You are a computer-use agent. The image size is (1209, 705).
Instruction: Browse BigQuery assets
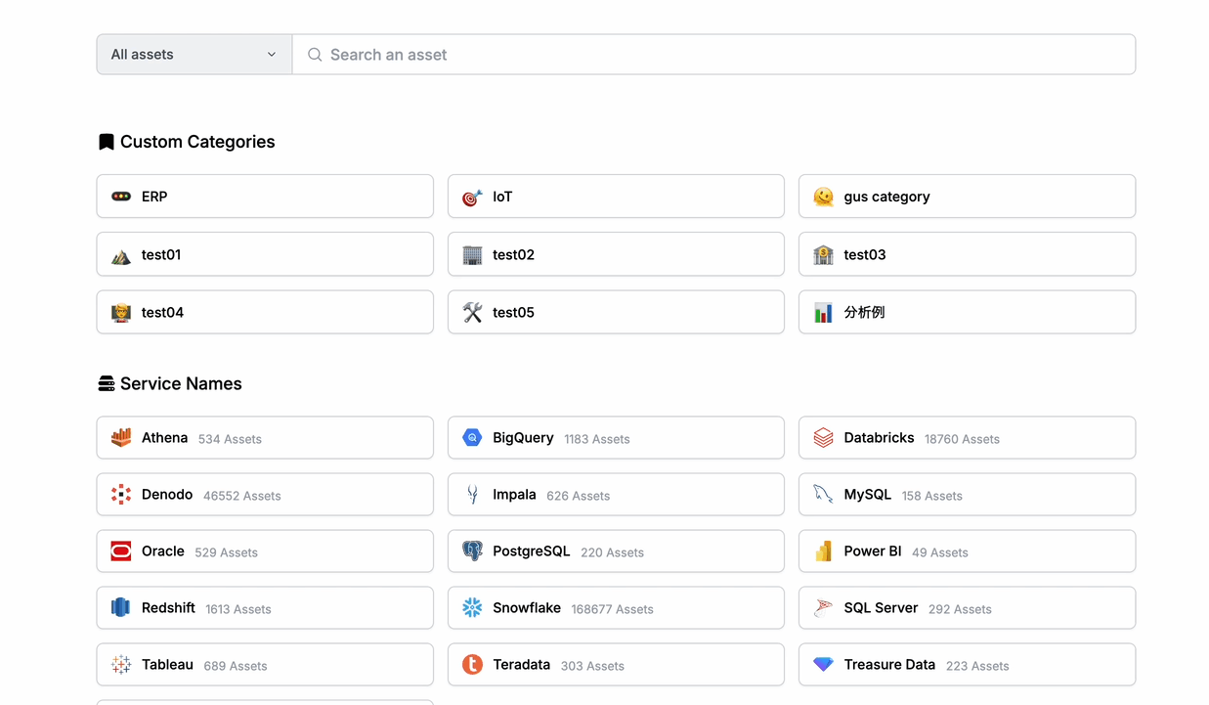click(x=616, y=438)
